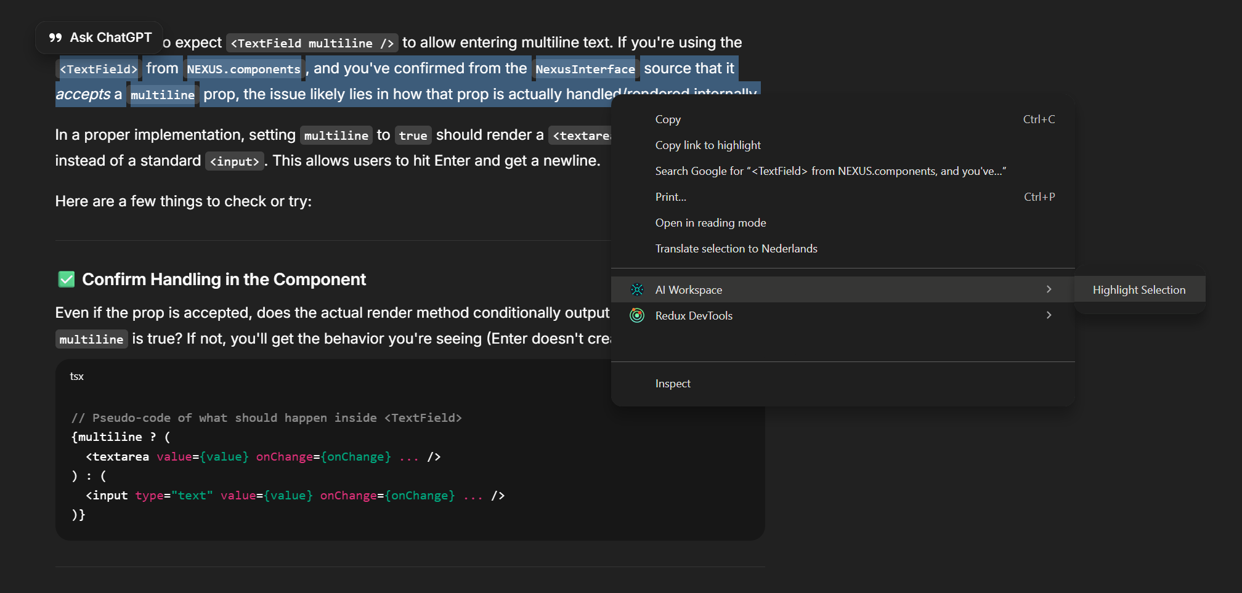This screenshot has height=593, width=1242.
Task: Click the textarea tag in the pseudo-code
Action: 117,456
